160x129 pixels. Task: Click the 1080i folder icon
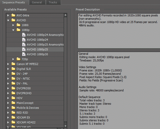[18, 25]
